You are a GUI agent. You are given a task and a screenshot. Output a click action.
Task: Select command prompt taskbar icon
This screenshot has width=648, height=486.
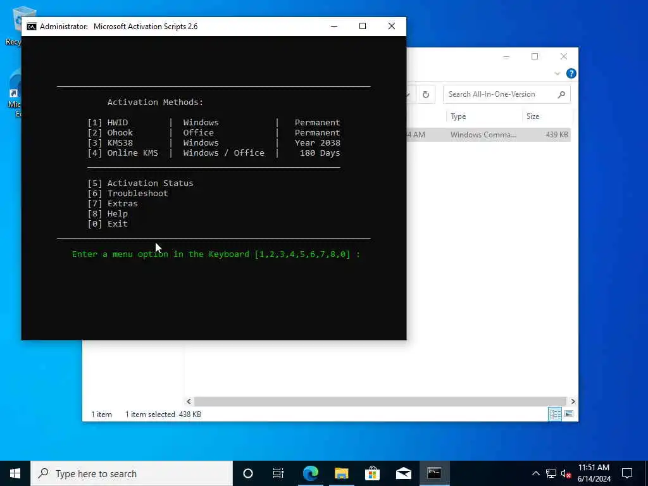pos(434,473)
